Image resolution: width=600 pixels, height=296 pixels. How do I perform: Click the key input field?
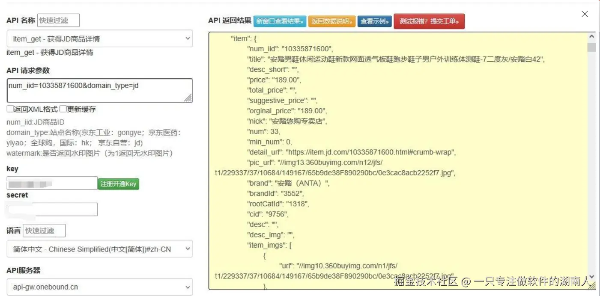52,184
